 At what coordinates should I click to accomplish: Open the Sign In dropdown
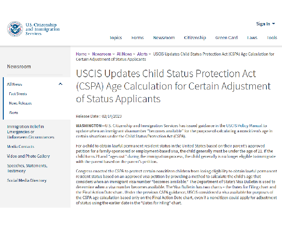(x=266, y=24)
